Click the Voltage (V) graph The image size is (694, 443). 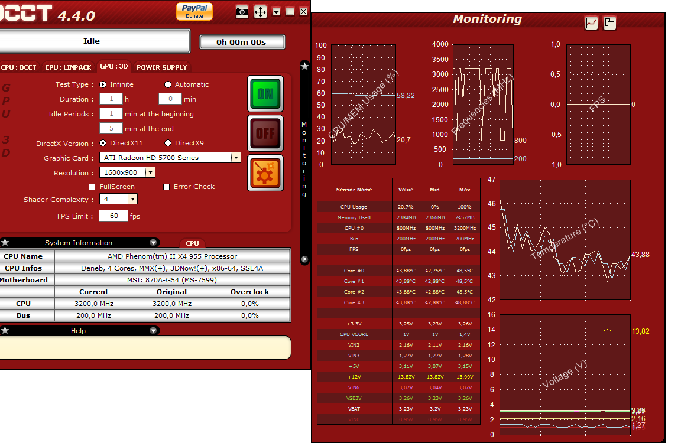(x=565, y=375)
